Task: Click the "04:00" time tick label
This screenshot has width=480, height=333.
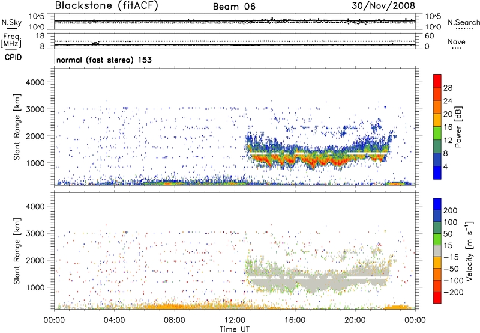Action: 115,320
